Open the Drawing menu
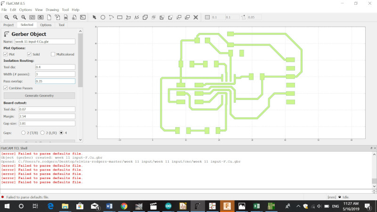 tap(52, 9)
